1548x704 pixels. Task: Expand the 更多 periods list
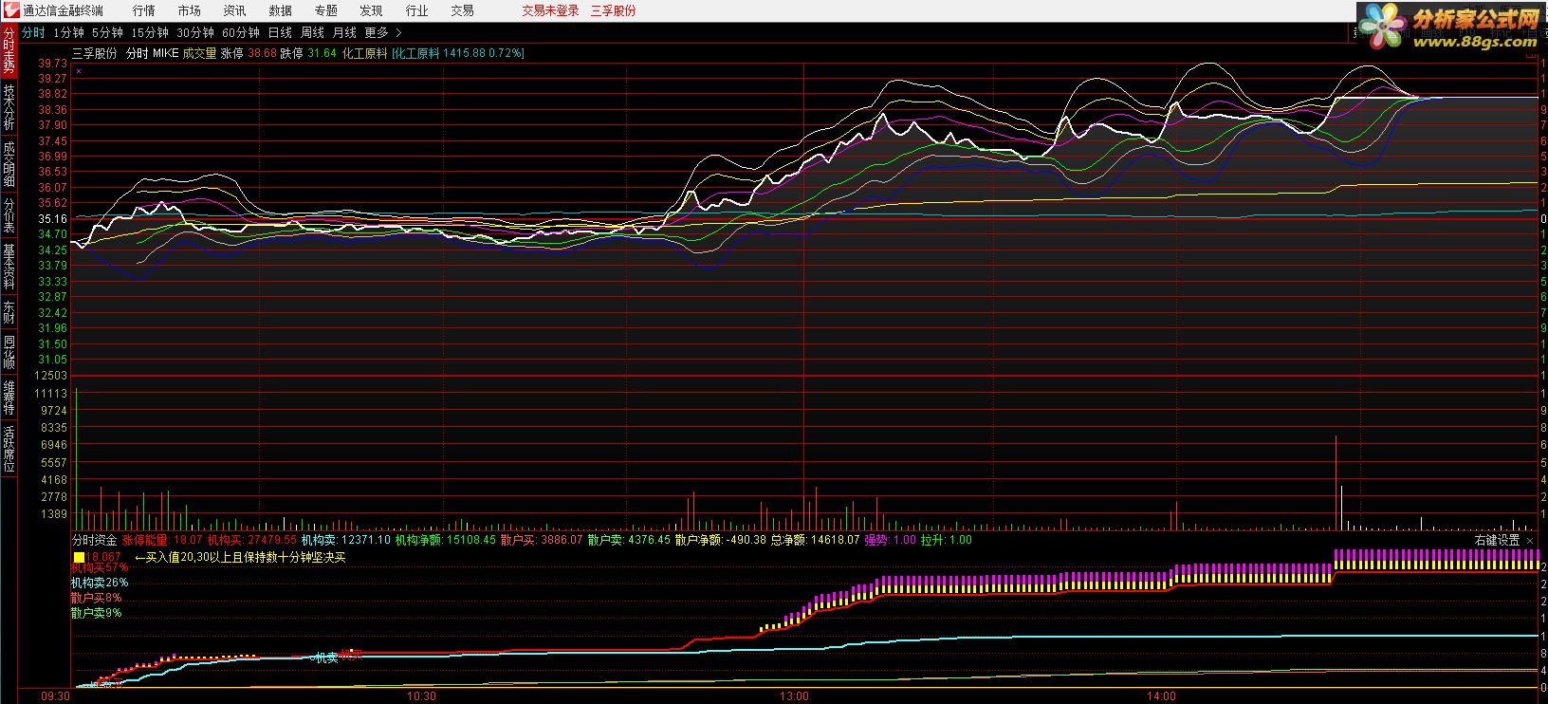382,32
